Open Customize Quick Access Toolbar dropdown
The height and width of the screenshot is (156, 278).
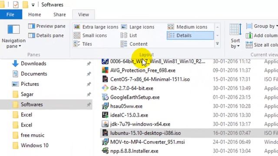[33, 5]
